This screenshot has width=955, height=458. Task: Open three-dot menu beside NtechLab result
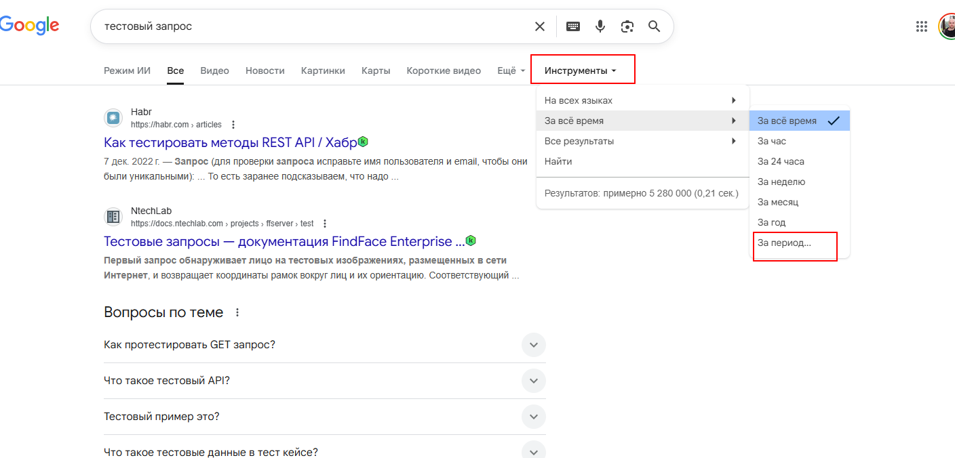click(x=325, y=224)
